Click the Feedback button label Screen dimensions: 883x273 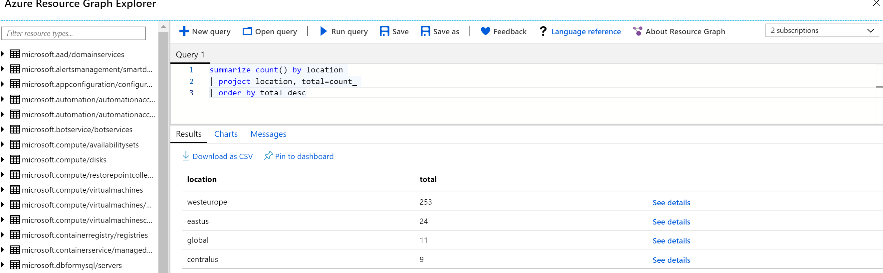point(510,32)
